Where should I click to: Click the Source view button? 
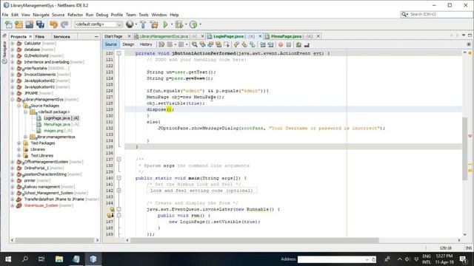(x=110, y=44)
